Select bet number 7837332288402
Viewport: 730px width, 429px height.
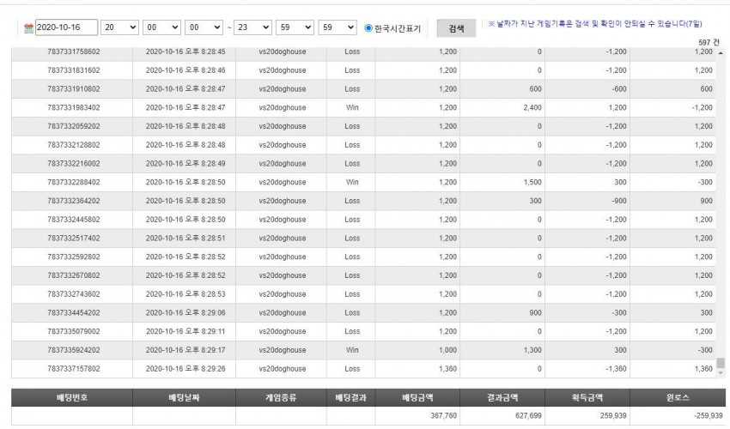coord(74,182)
